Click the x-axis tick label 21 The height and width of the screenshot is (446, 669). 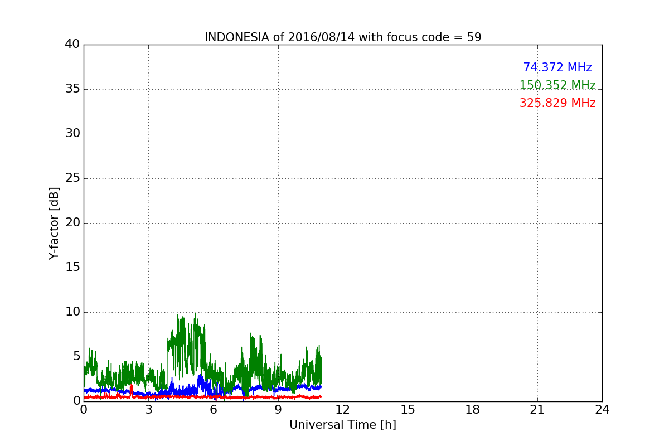point(537,409)
